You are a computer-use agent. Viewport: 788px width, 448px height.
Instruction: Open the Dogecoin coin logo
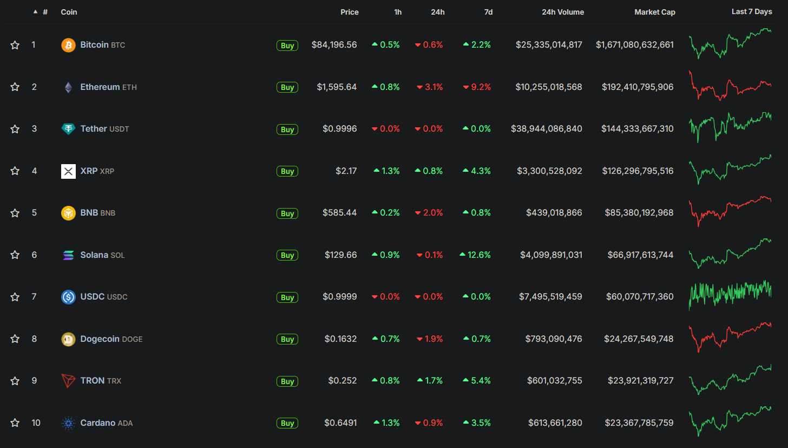pos(68,339)
